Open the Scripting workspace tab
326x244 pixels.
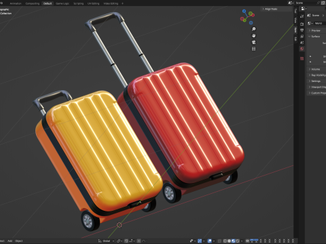point(79,3)
